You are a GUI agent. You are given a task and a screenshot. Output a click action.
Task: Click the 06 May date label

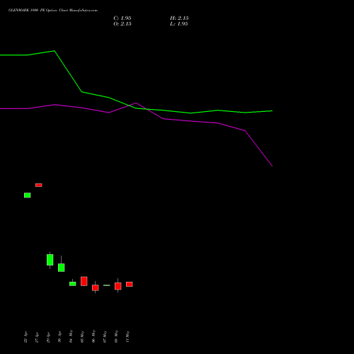coord(93,336)
